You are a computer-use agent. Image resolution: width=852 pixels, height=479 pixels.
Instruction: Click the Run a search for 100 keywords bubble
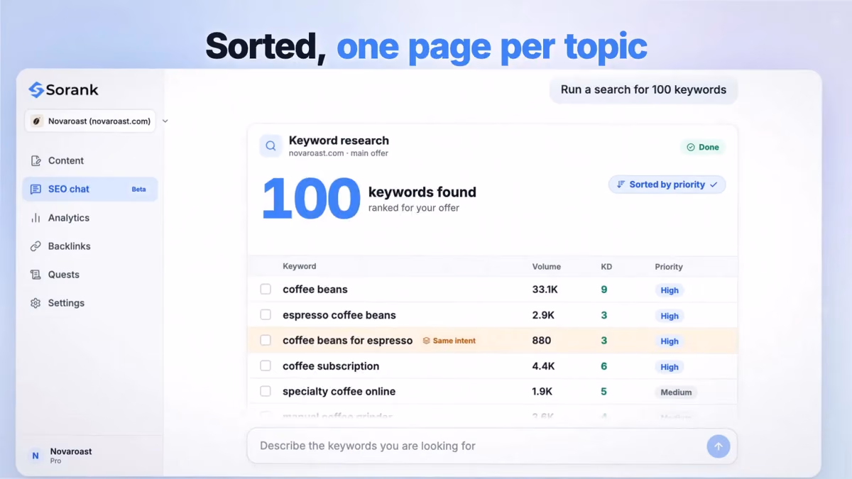click(x=643, y=90)
